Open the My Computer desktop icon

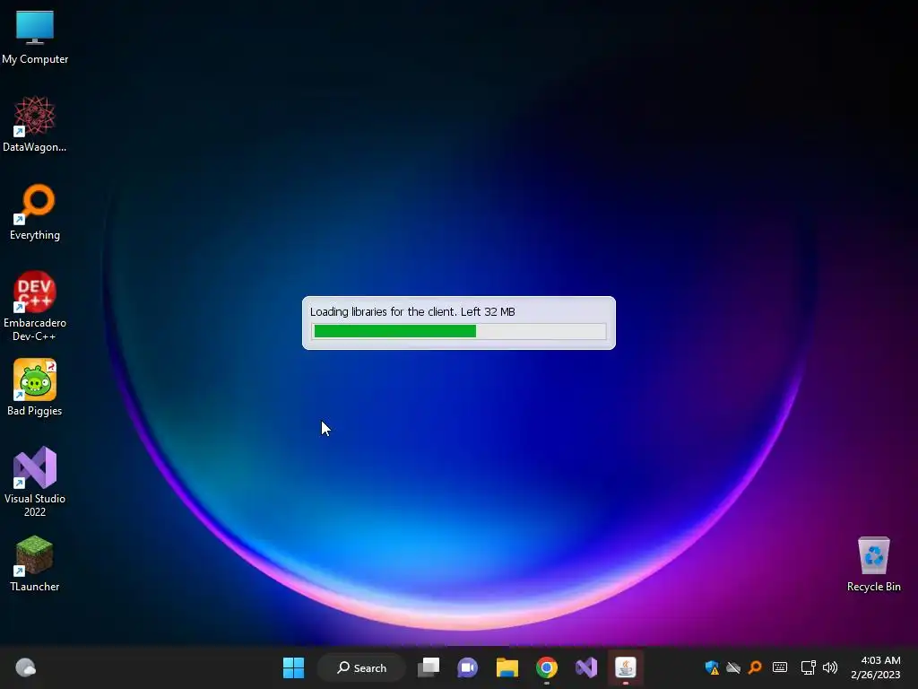tap(35, 38)
